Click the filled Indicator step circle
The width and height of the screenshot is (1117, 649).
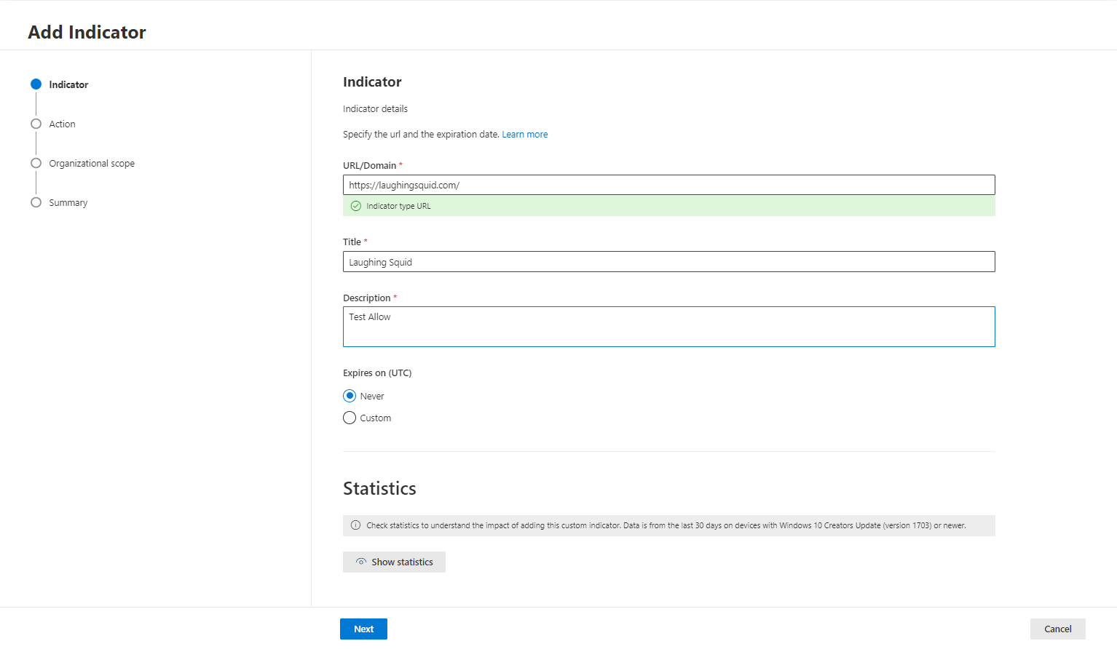36,84
